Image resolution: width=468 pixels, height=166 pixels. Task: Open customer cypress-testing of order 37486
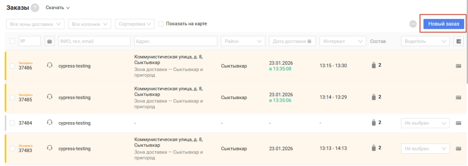coord(75,66)
